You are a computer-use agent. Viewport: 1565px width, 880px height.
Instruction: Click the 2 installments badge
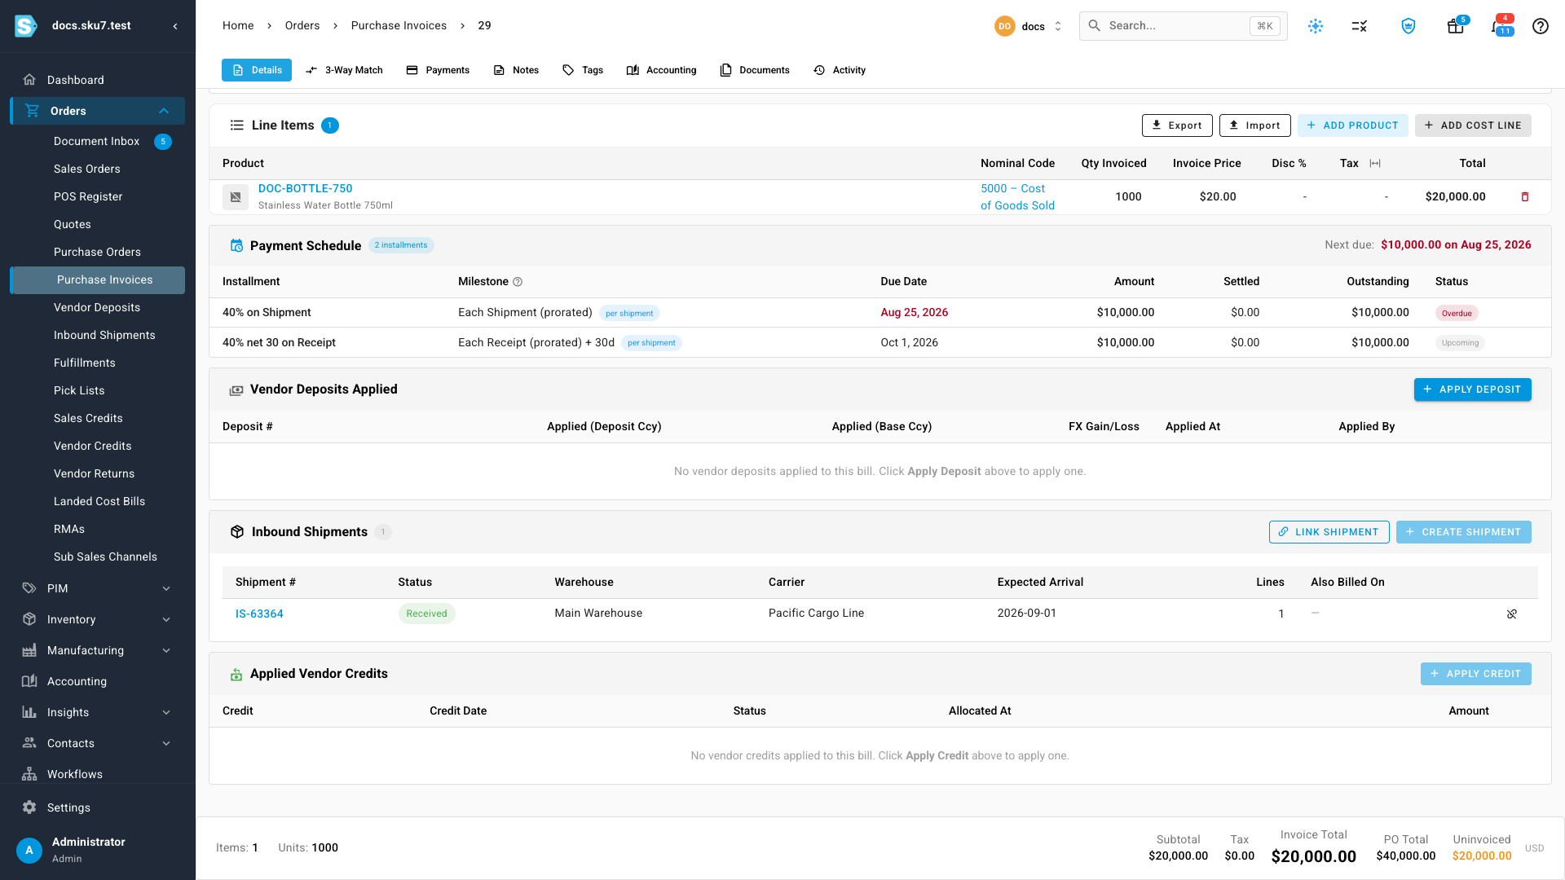coord(401,245)
